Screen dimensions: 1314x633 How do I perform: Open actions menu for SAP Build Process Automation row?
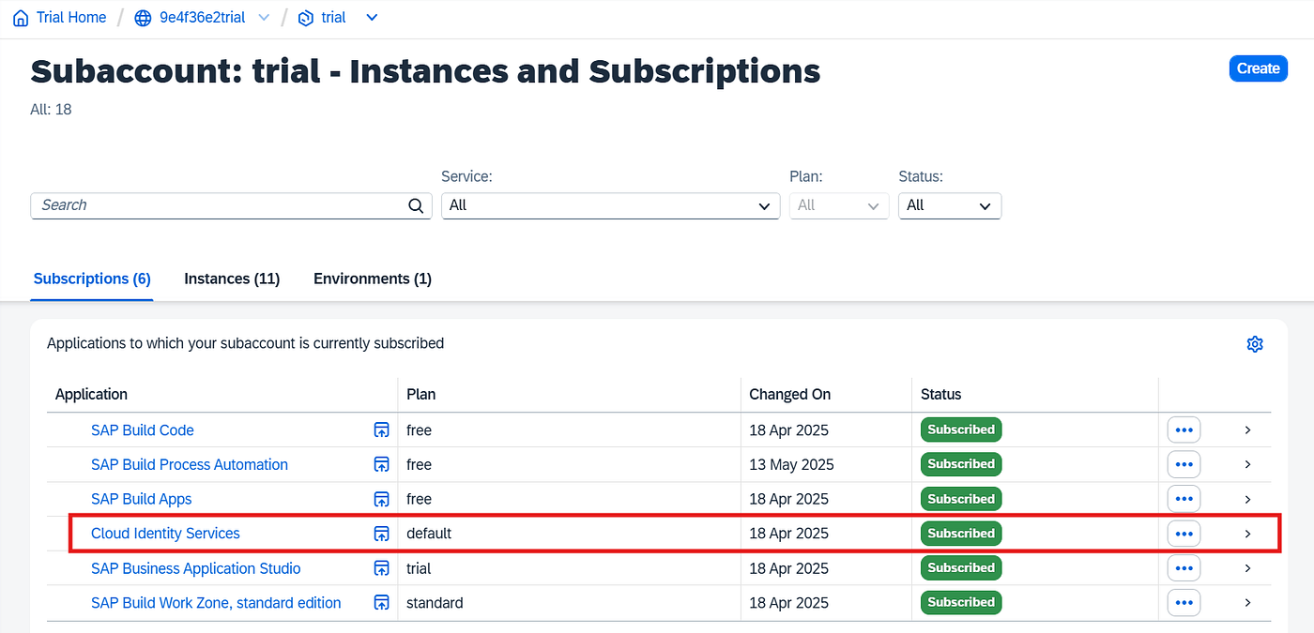[1184, 464]
